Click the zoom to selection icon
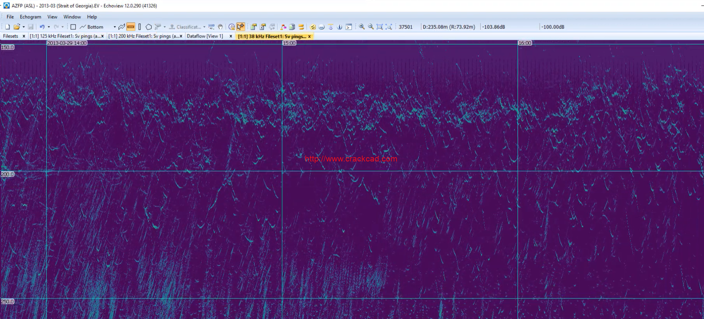Screen dimensions: 704x319 click(389, 27)
